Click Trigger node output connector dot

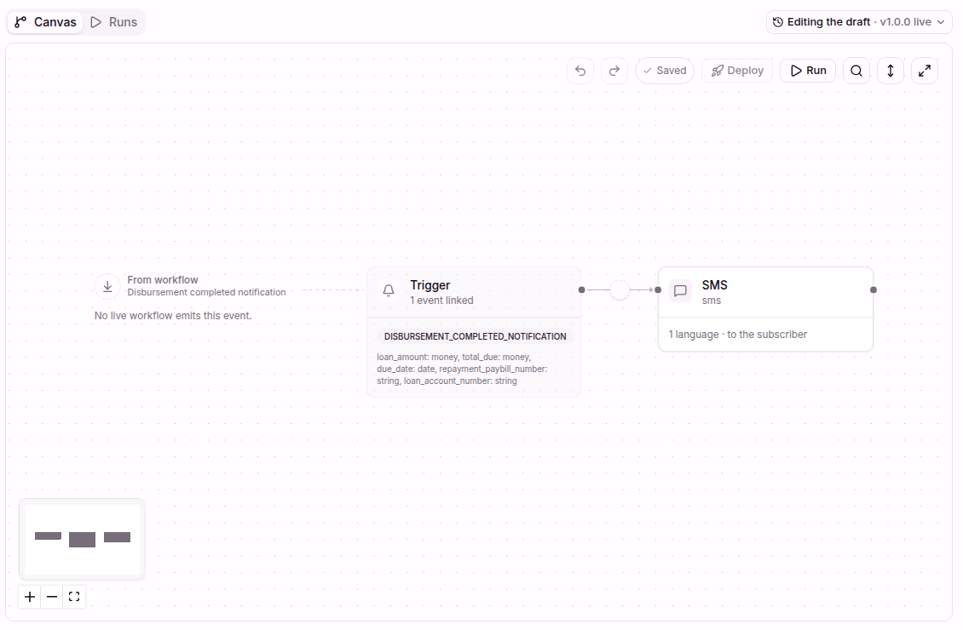click(x=581, y=289)
